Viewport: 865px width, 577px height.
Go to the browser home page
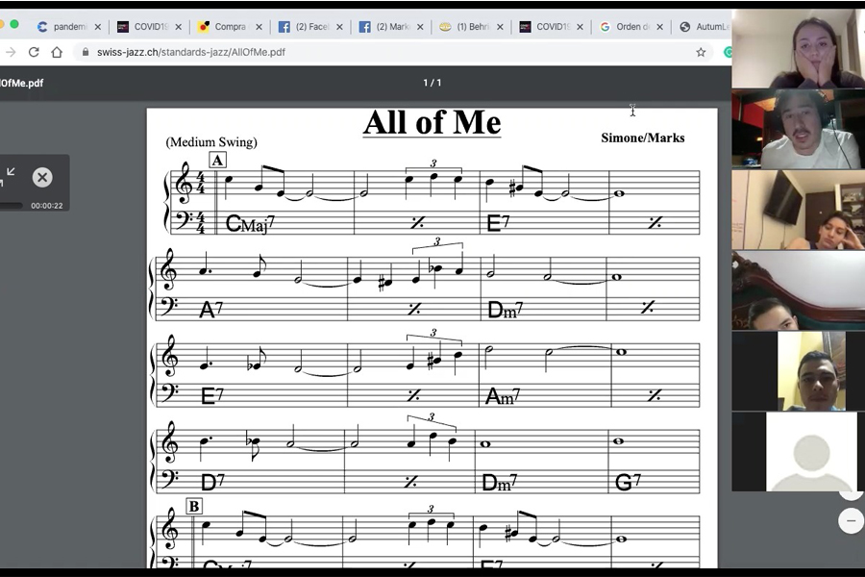[57, 52]
